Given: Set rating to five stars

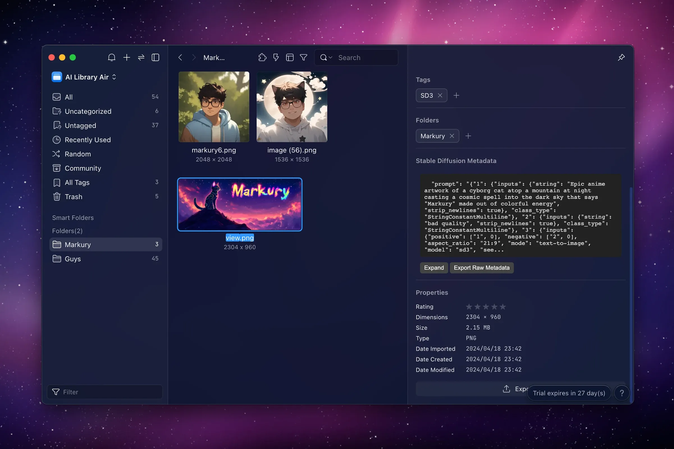Looking at the screenshot, I should (503, 307).
